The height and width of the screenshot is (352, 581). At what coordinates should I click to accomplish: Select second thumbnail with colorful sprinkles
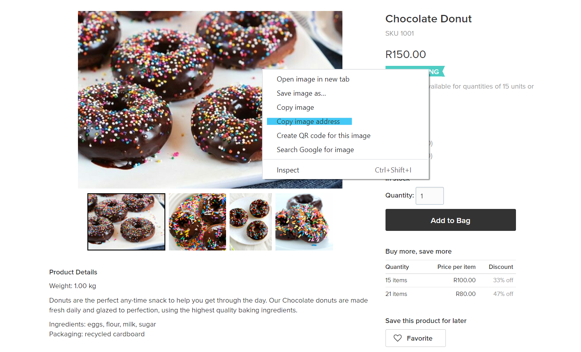(197, 222)
